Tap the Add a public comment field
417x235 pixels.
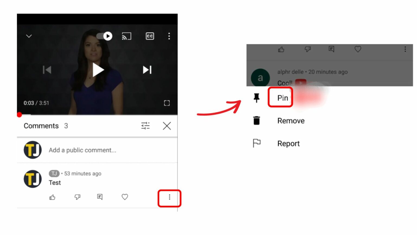tap(82, 150)
